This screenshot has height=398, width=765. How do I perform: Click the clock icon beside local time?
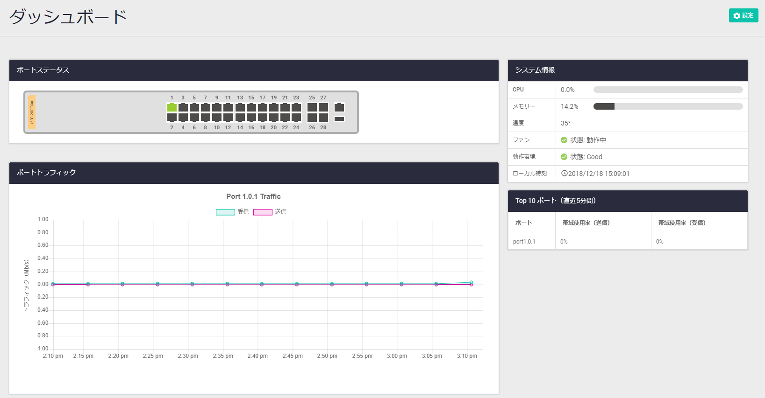coord(564,174)
